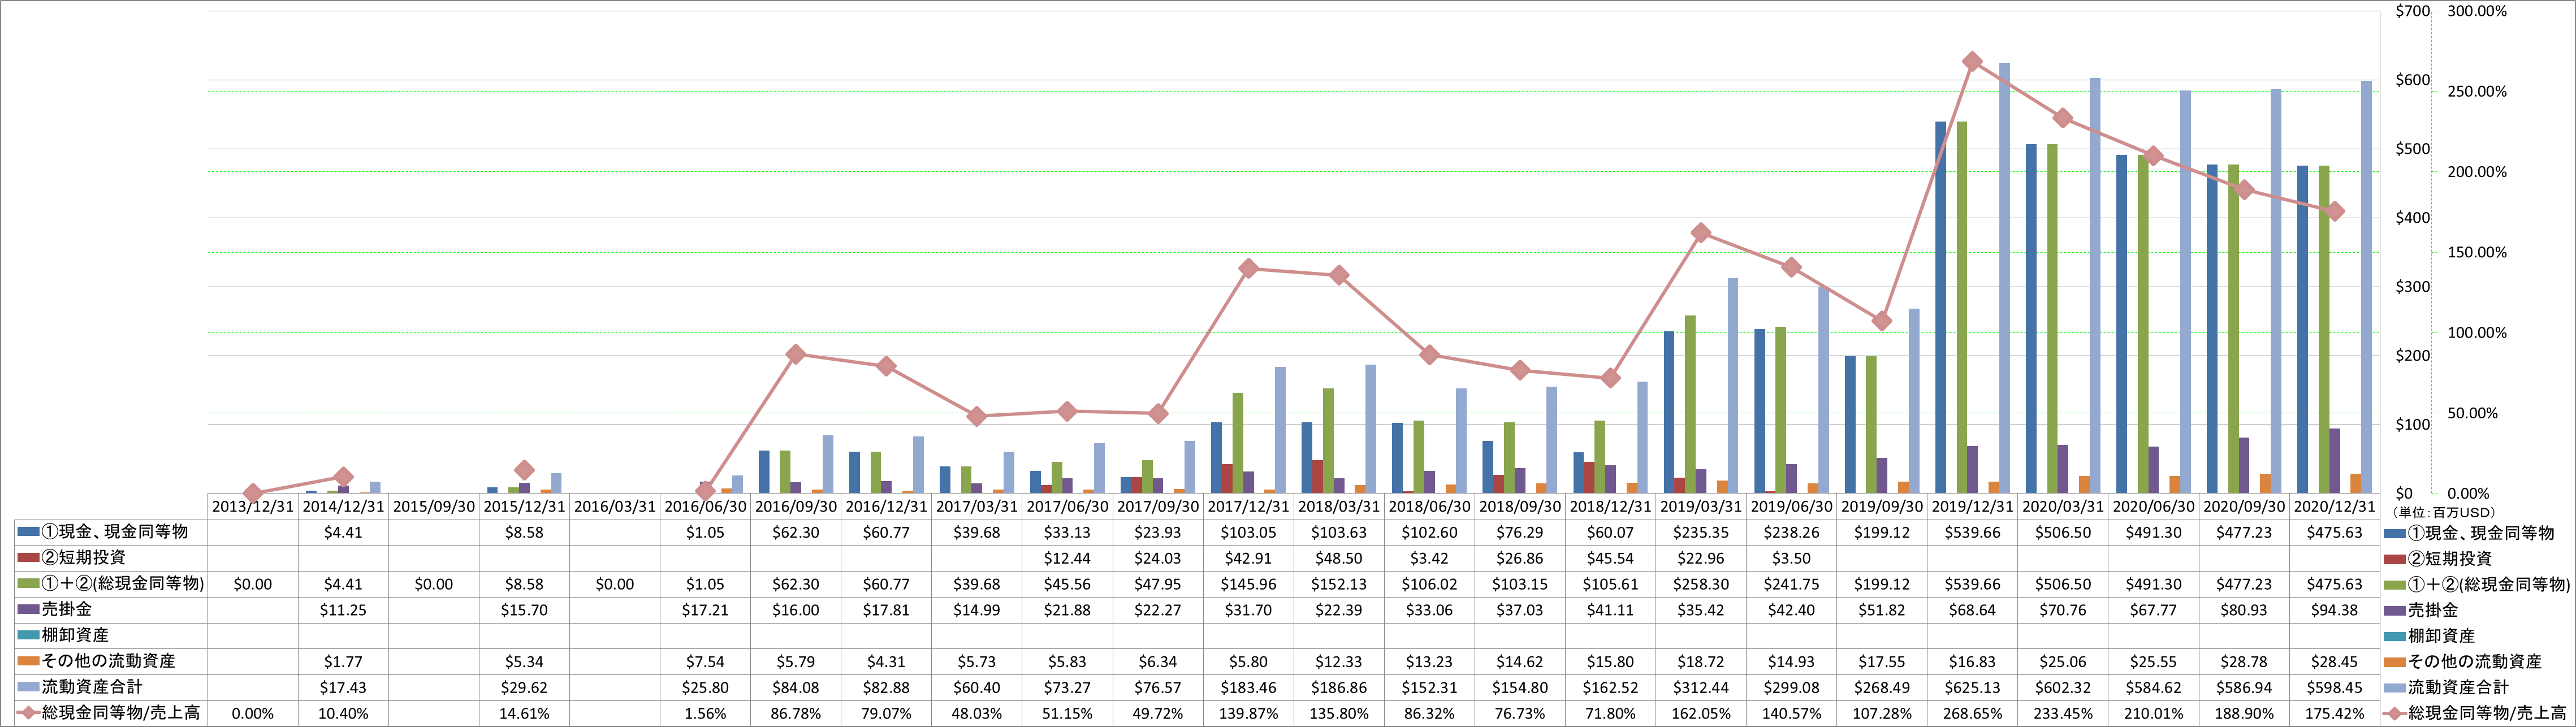Click the 268.65% cell in the ratio row
Screen dimensions: 2576x727
point(1972,714)
